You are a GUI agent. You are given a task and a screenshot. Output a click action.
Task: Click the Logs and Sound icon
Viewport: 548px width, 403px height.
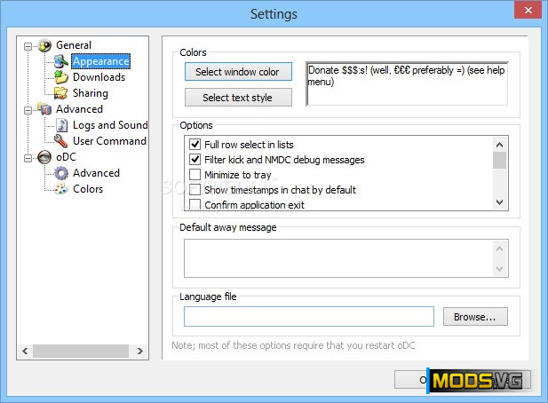(61, 125)
